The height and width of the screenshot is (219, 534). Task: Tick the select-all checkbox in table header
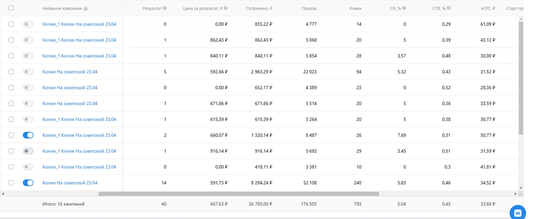(x=11, y=8)
